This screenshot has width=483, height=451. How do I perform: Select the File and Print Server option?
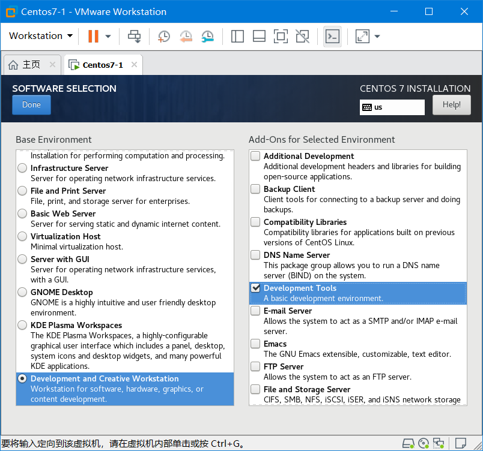(x=22, y=191)
